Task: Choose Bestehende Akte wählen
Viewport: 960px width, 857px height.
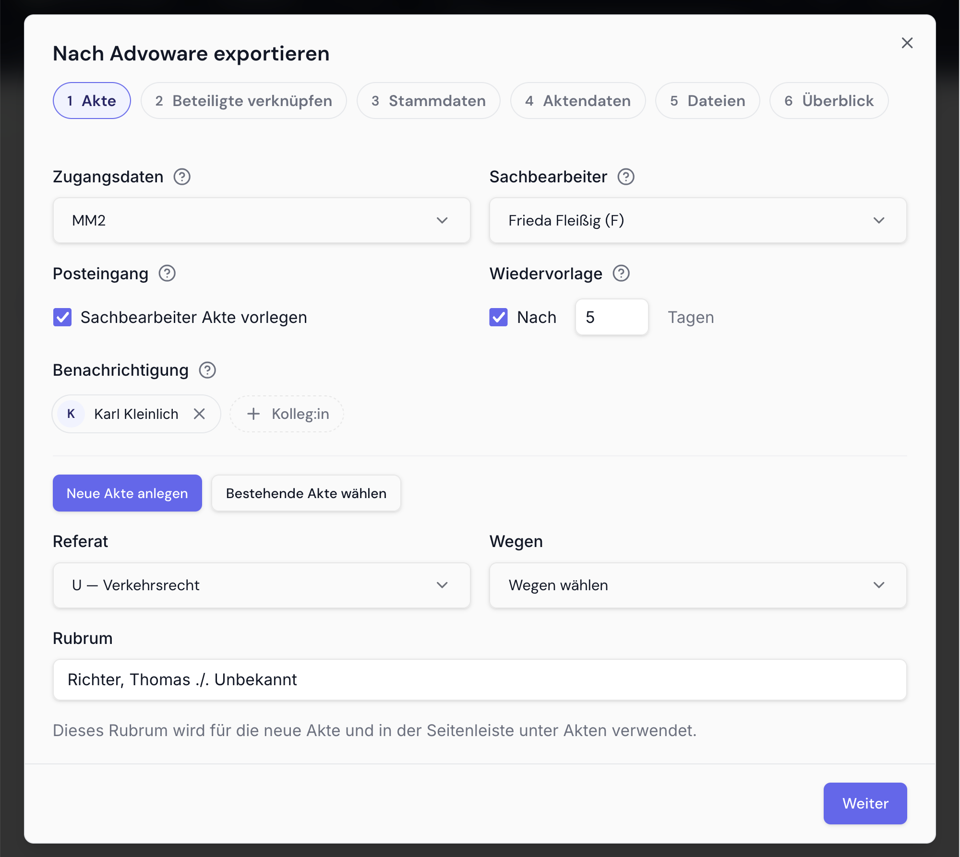Action: click(x=306, y=493)
